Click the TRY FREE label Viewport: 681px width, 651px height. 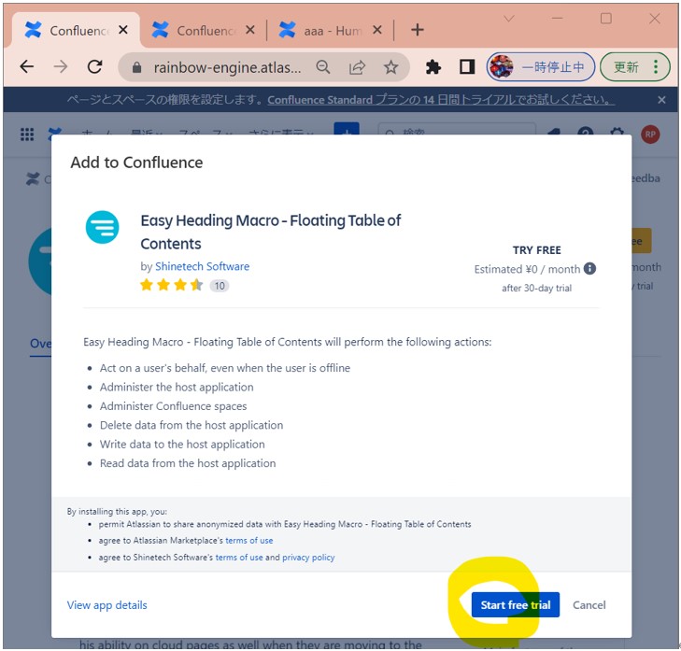[537, 250]
